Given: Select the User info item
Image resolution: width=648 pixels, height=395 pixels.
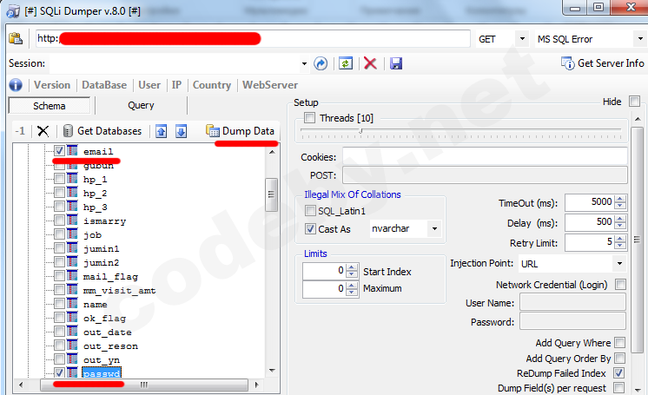Looking at the screenshot, I should [x=149, y=85].
